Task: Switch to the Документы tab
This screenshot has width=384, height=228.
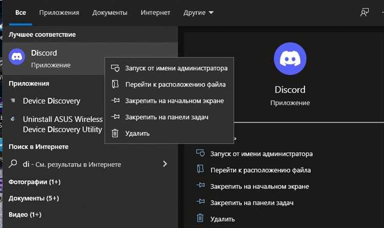Action: click(110, 12)
